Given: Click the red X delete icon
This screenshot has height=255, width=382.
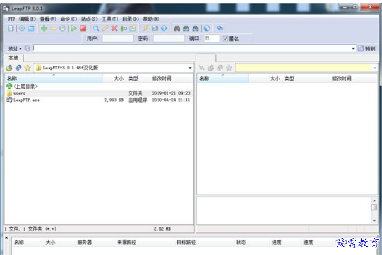Looking at the screenshot, I should point(115,28).
